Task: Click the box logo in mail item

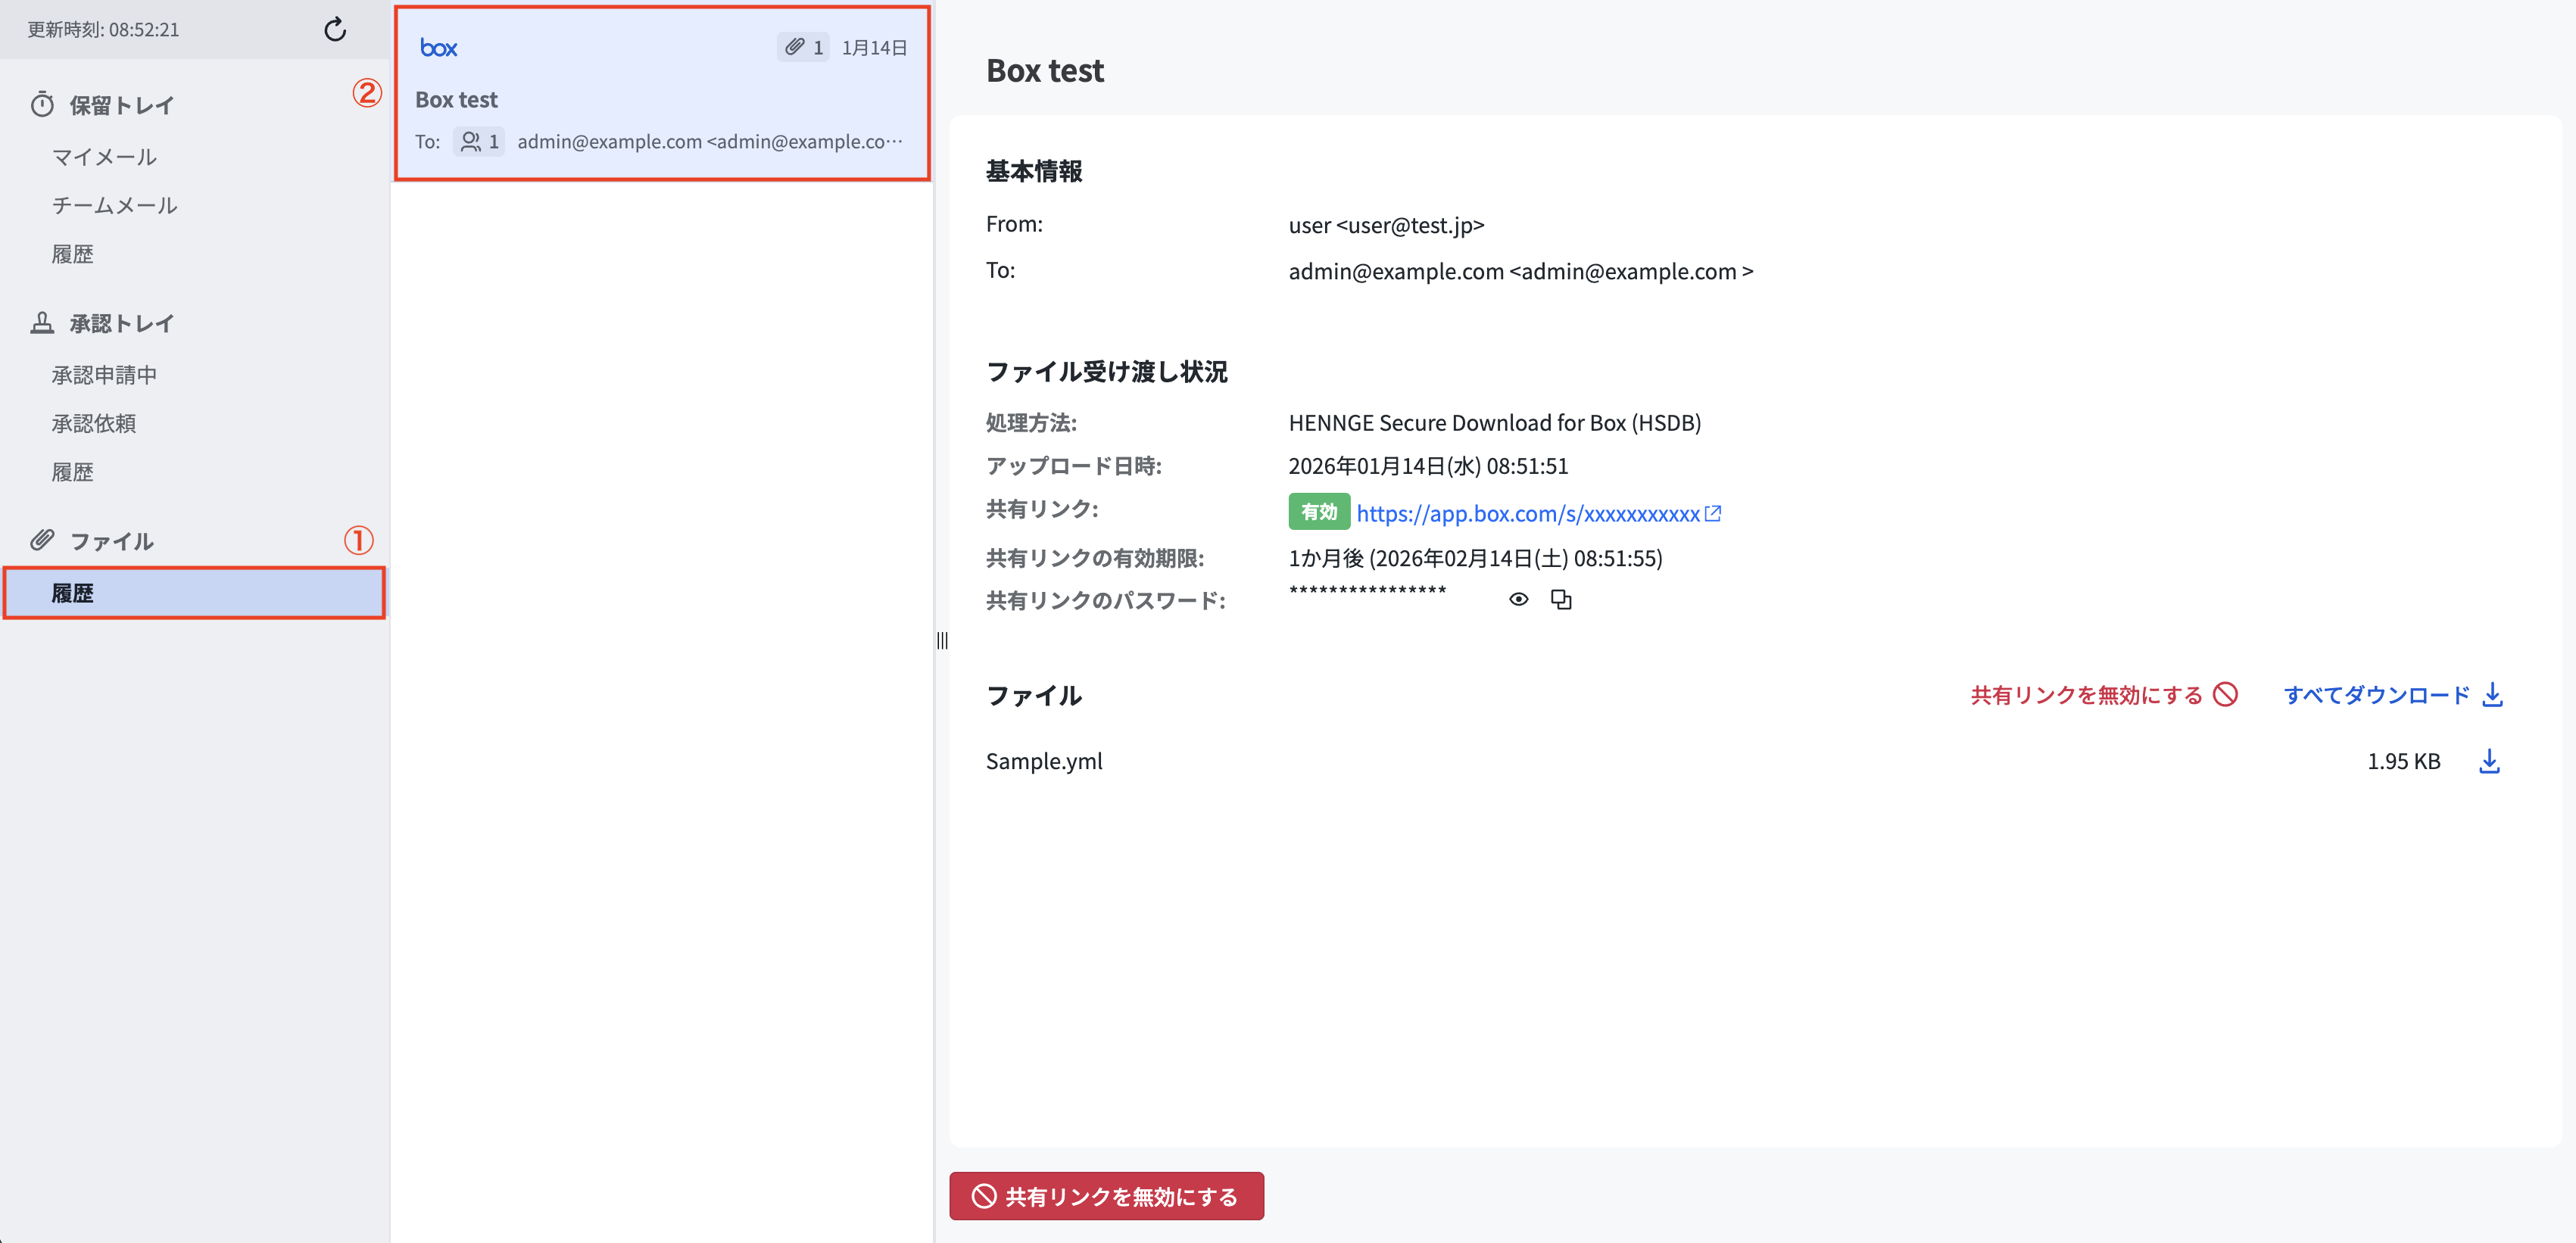Action: (x=438, y=48)
